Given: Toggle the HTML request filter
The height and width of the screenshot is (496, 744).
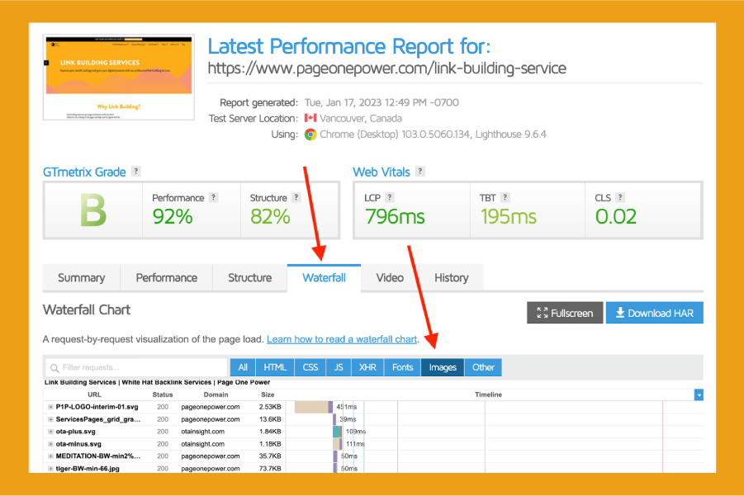Looking at the screenshot, I should coord(275,367).
